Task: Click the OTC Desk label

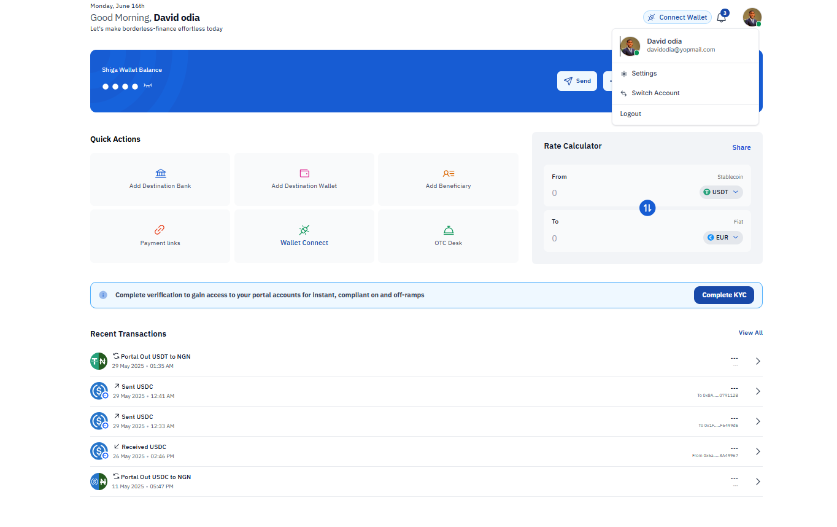Action: coord(449,243)
